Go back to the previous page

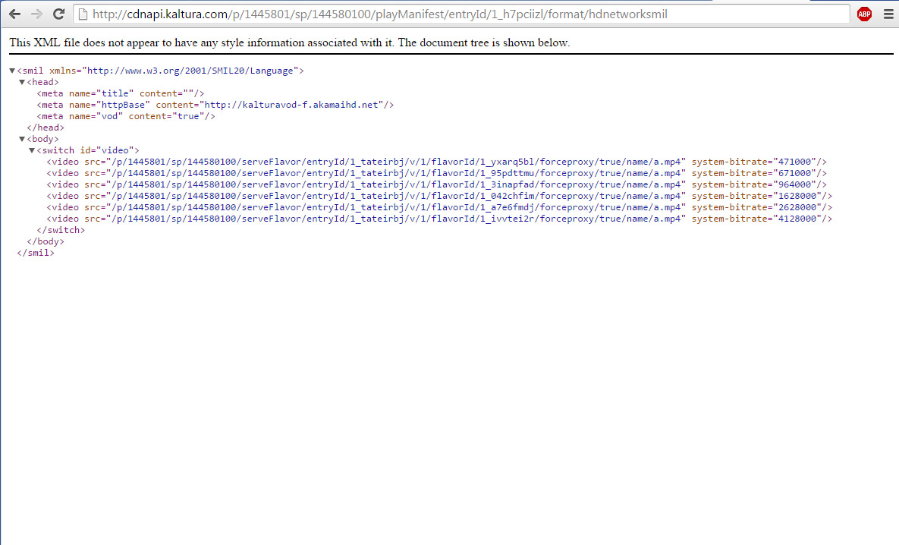15,14
